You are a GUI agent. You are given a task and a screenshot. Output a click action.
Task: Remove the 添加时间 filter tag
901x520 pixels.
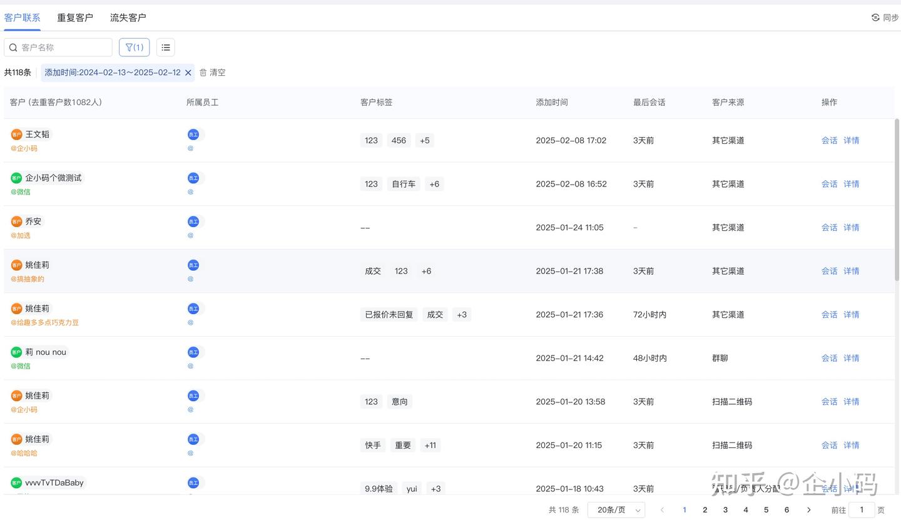188,73
